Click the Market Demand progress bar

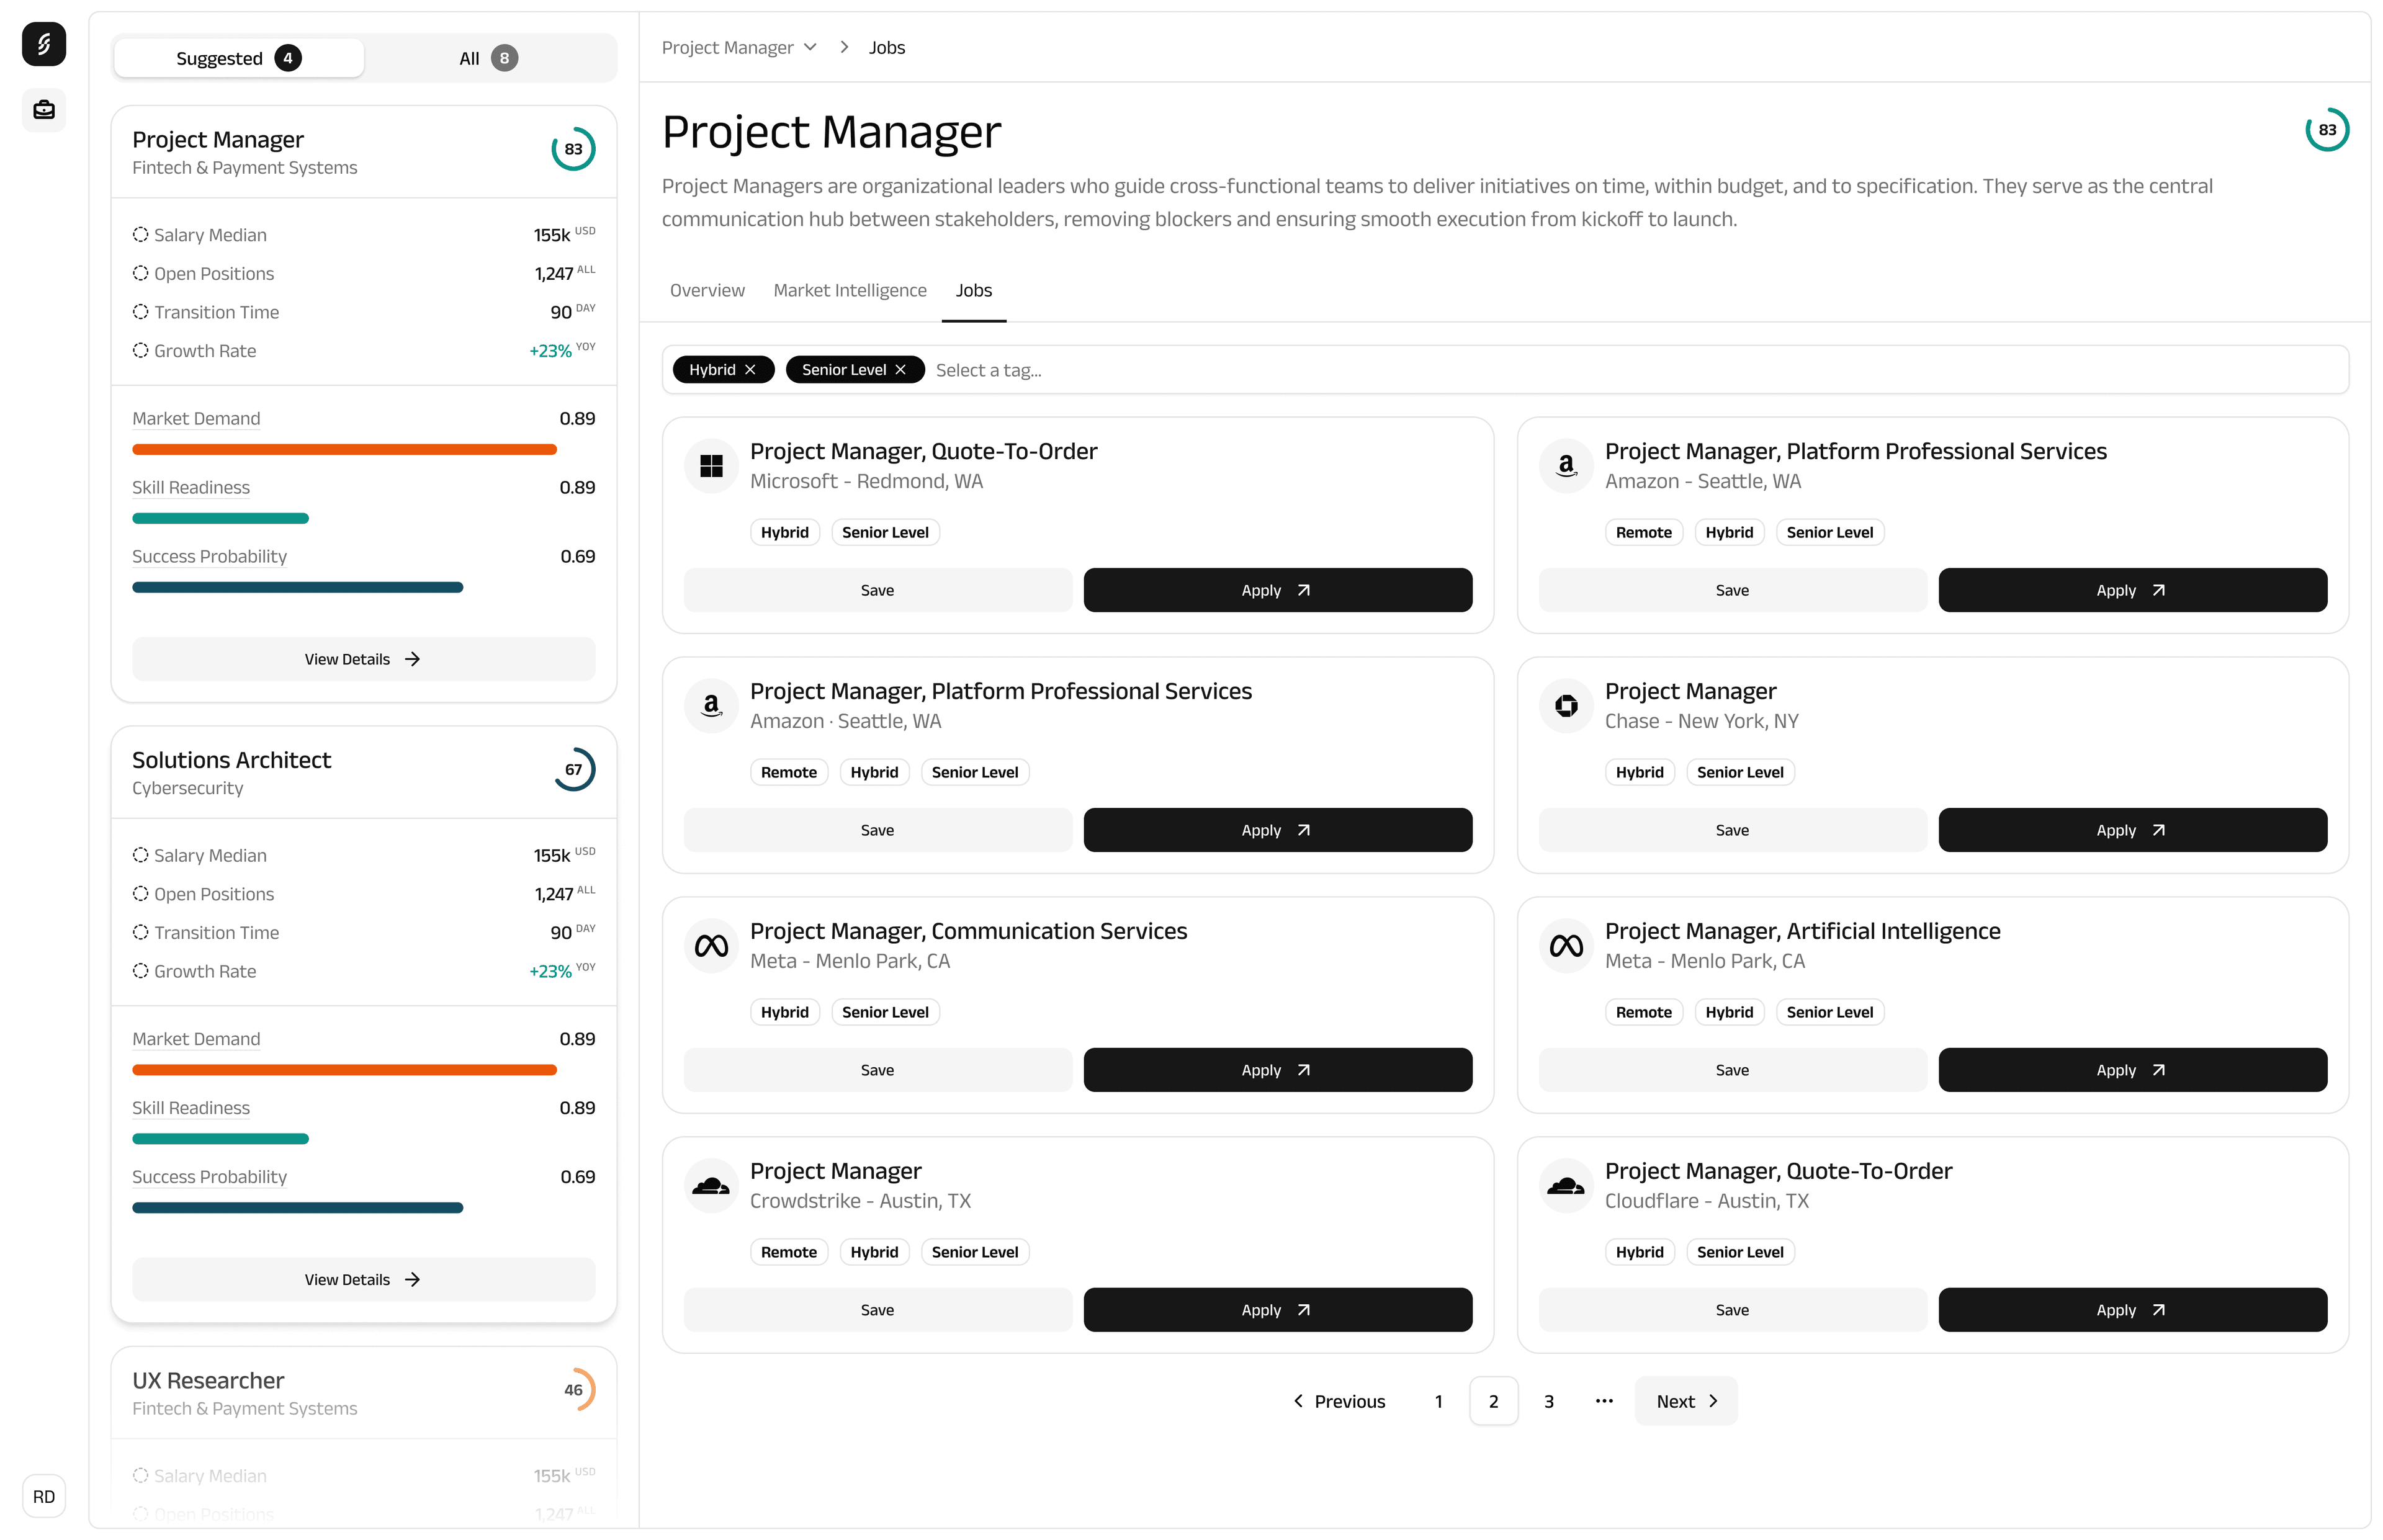344,449
